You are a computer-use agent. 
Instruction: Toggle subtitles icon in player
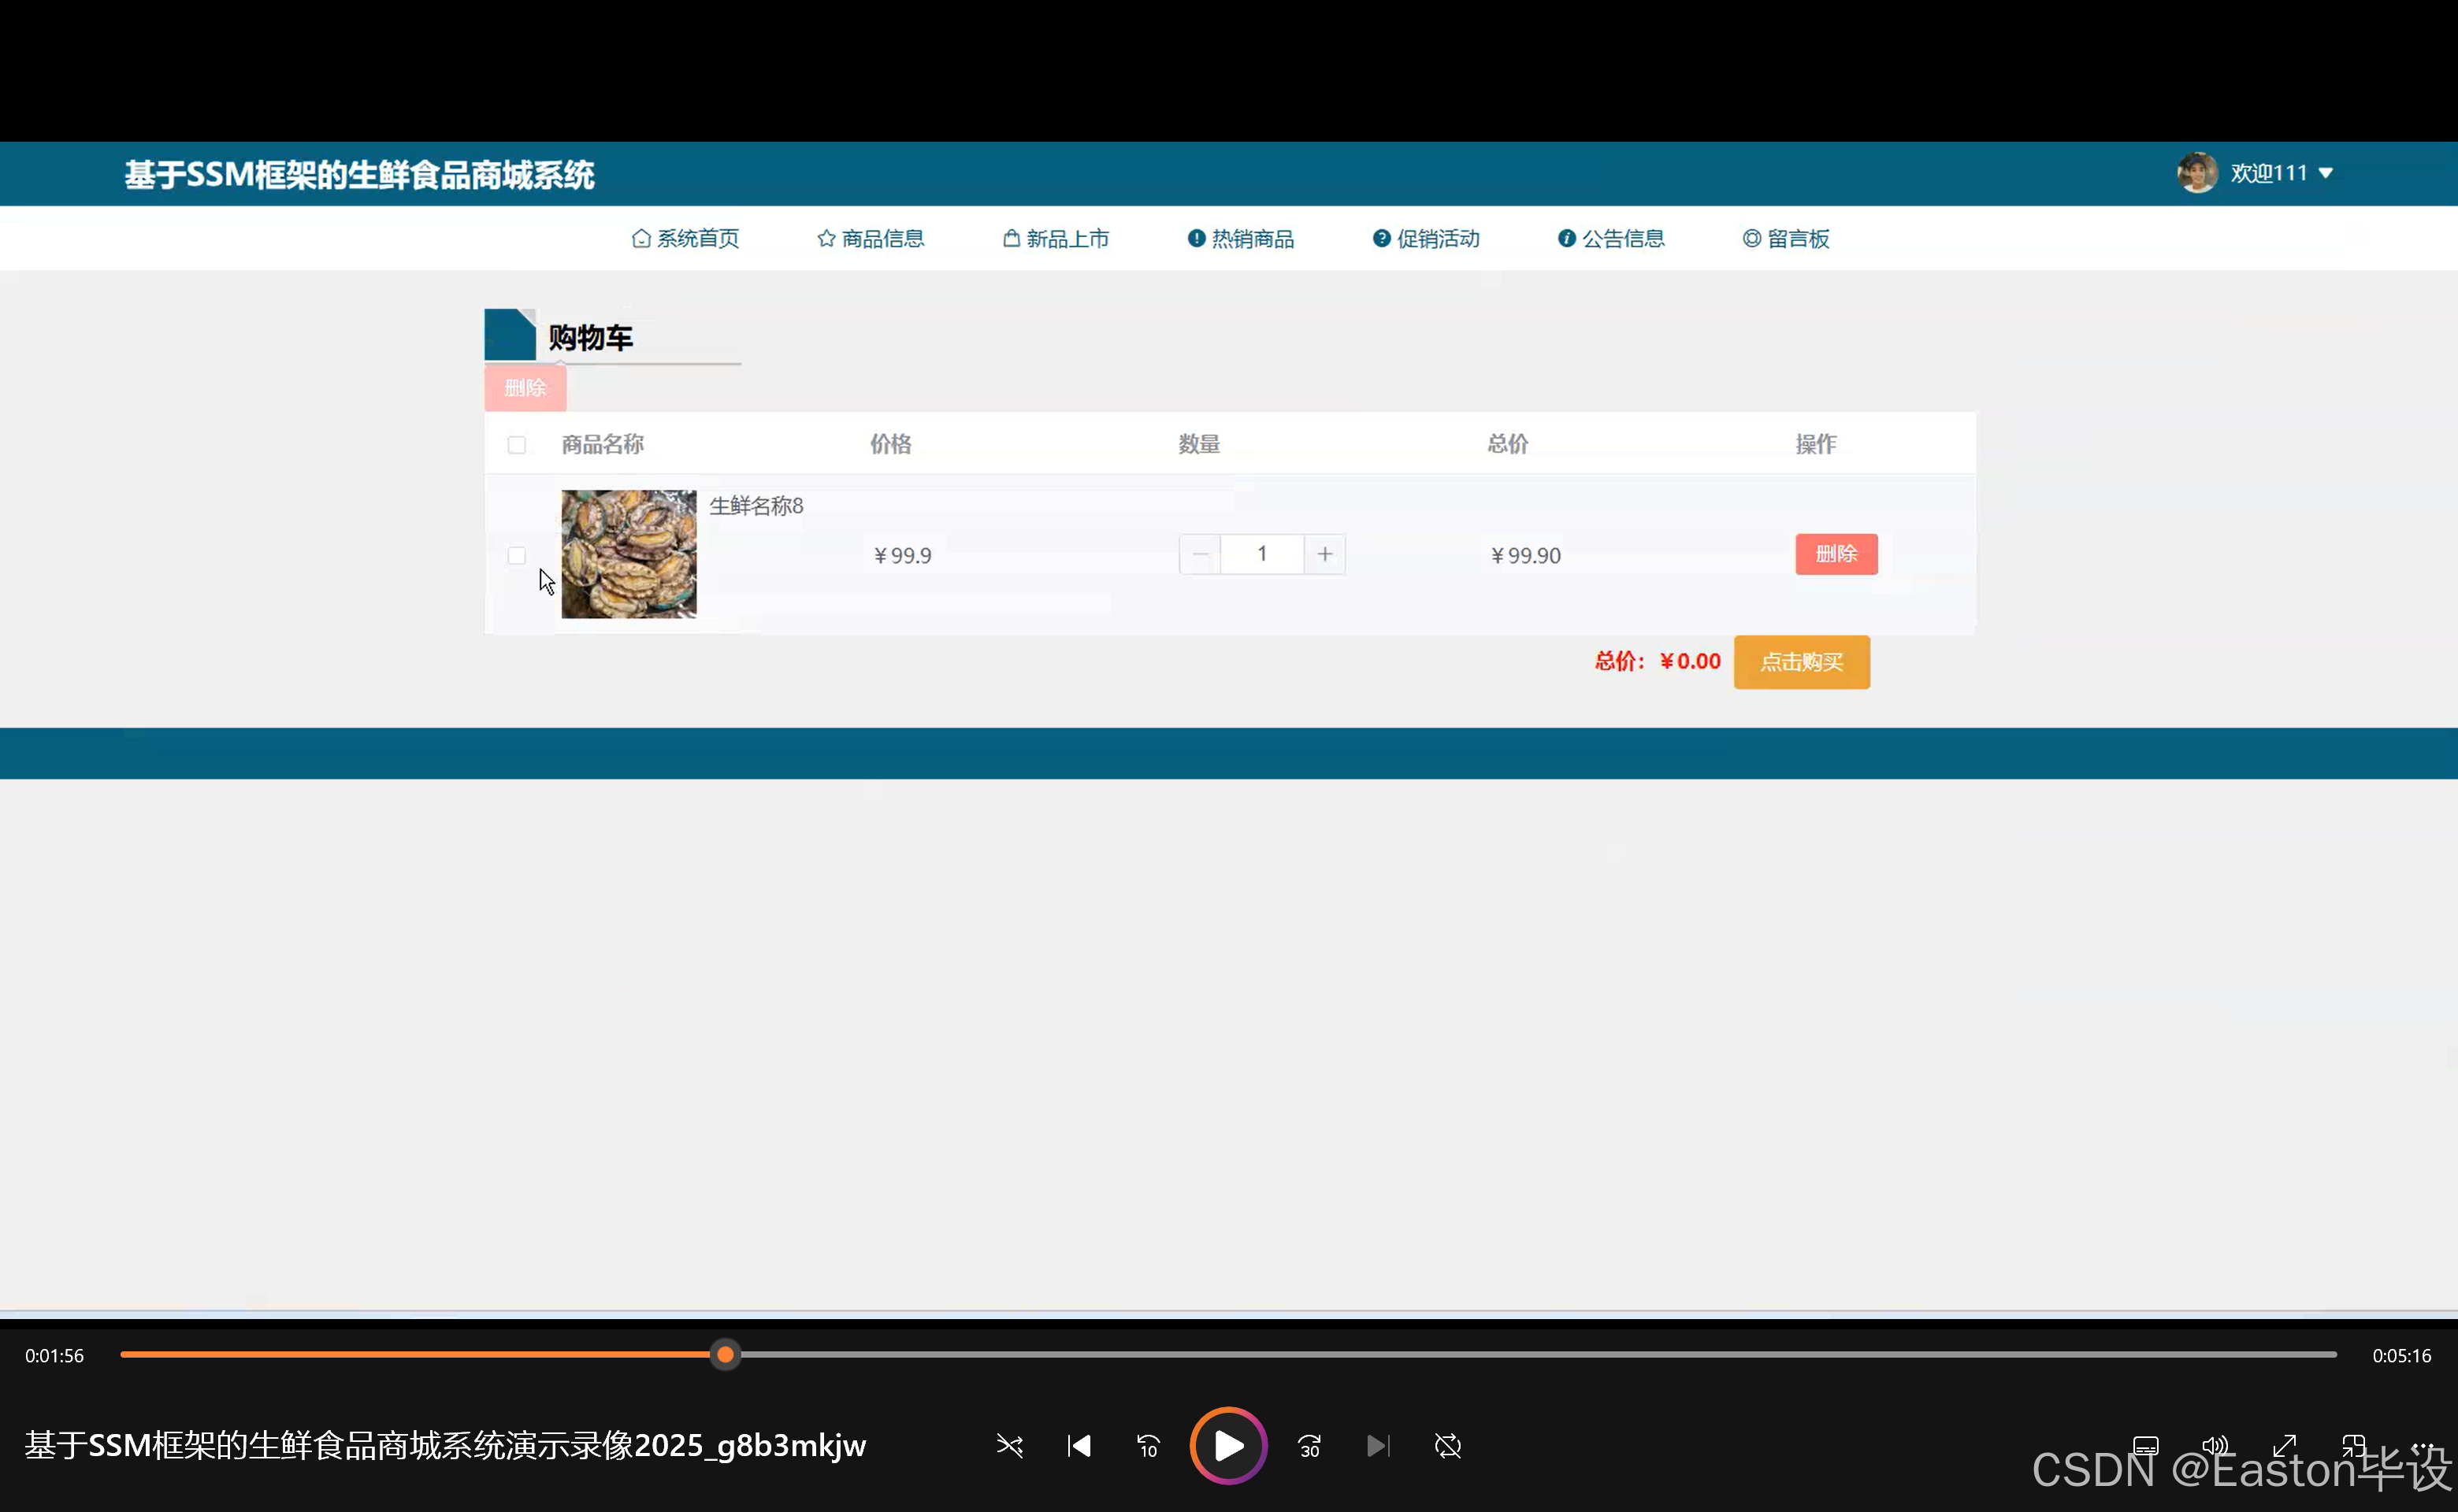2146,1446
